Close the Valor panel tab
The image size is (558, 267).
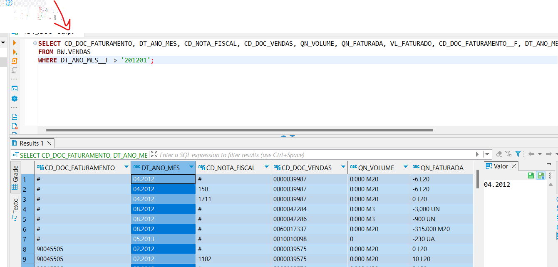tap(513, 166)
